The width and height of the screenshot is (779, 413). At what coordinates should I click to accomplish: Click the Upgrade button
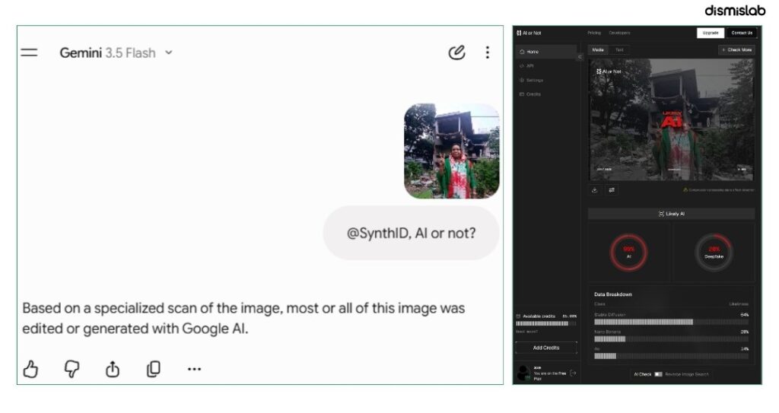coord(711,33)
